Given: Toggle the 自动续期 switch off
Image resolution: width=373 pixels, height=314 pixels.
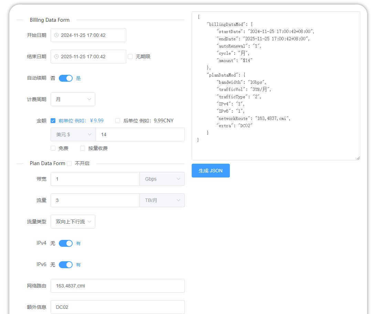Looking at the screenshot, I should [66, 78].
